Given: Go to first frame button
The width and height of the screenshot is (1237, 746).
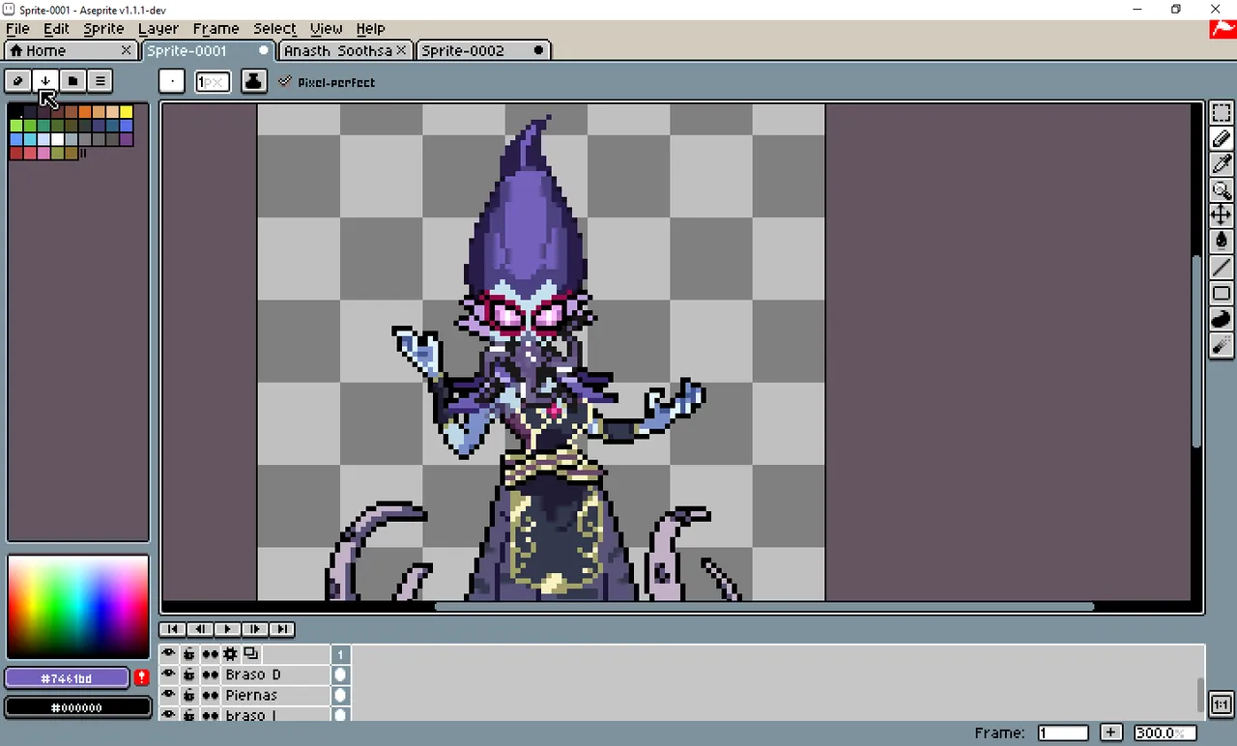Looking at the screenshot, I should [x=172, y=629].
